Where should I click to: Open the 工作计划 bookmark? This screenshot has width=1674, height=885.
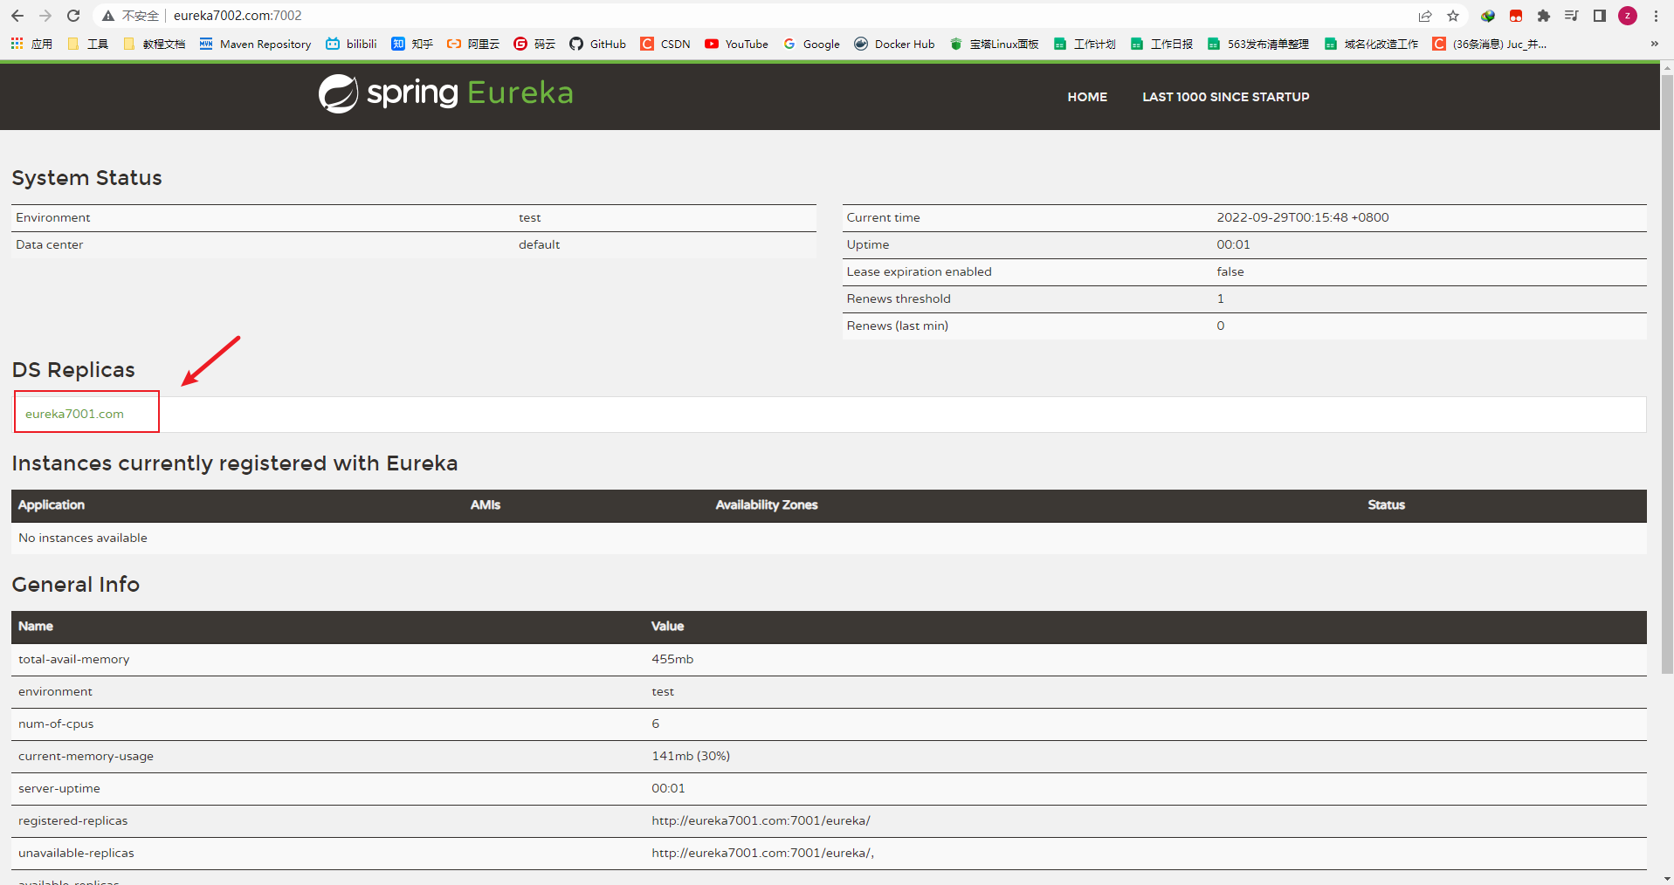[x=1085, y=44]
